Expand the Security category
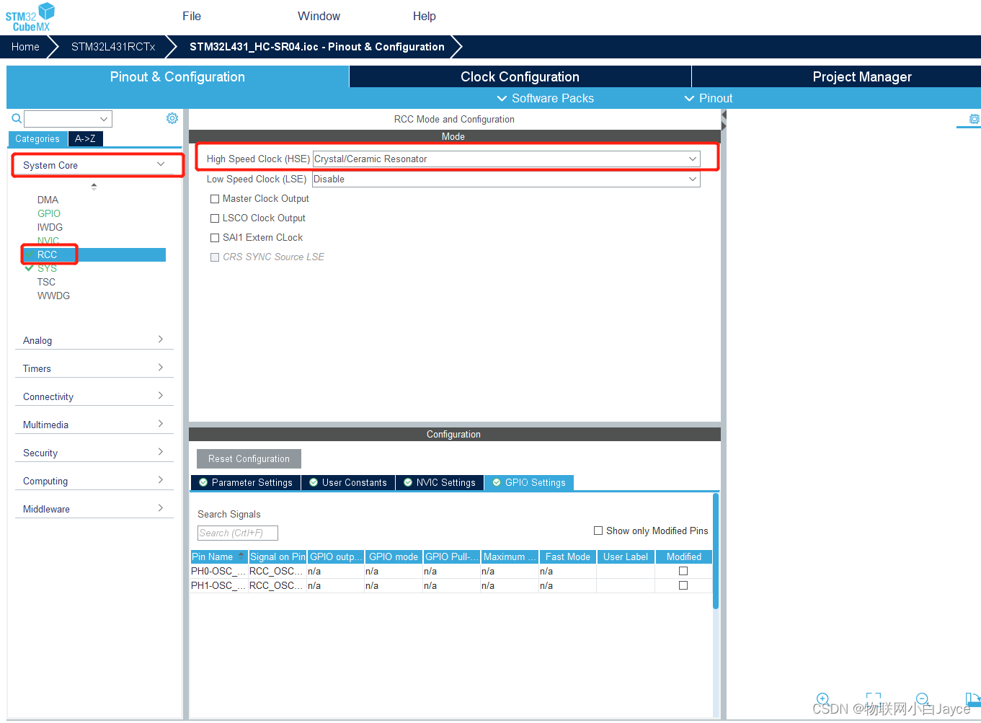Image resolution: width=981 pixels, height=723 pixels. pos(94,453)
